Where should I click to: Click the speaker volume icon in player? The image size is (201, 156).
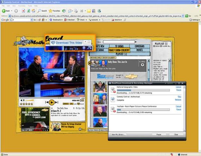coord(21,100)
